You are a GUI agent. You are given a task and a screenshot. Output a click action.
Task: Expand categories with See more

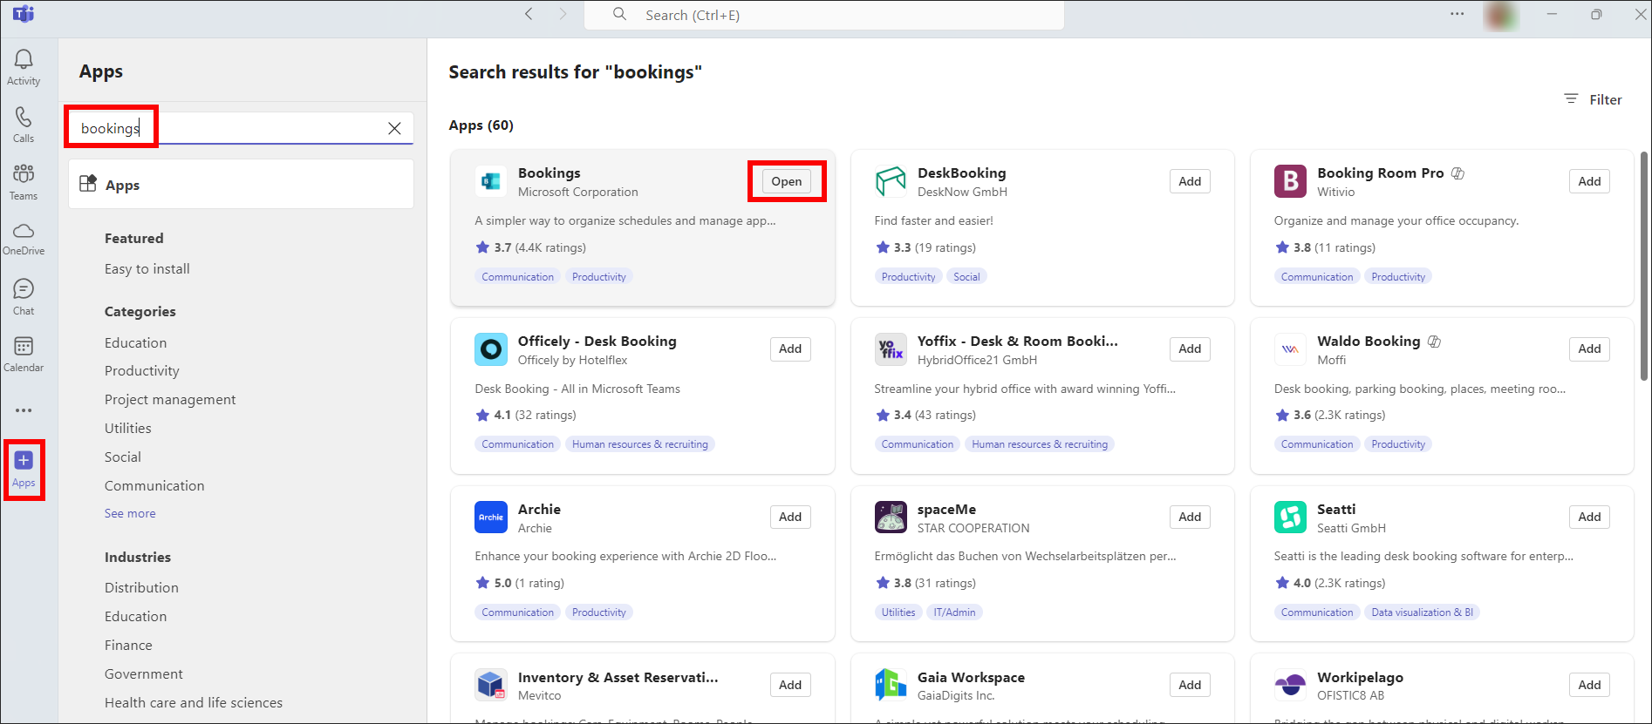pyautogui.click(x=130, y=513)
